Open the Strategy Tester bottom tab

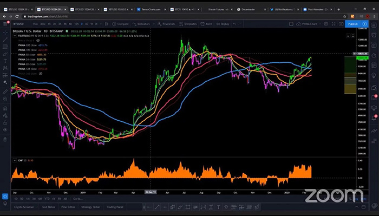(x=90, y=207)
